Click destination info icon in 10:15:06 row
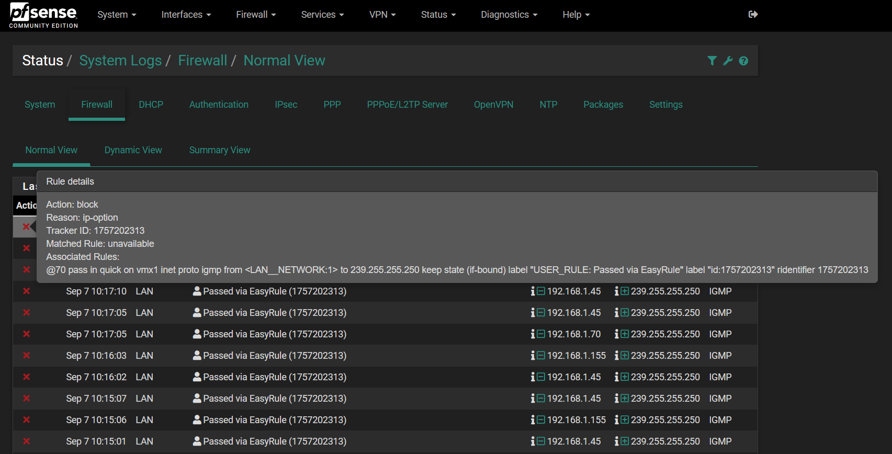 pos(616,419)
